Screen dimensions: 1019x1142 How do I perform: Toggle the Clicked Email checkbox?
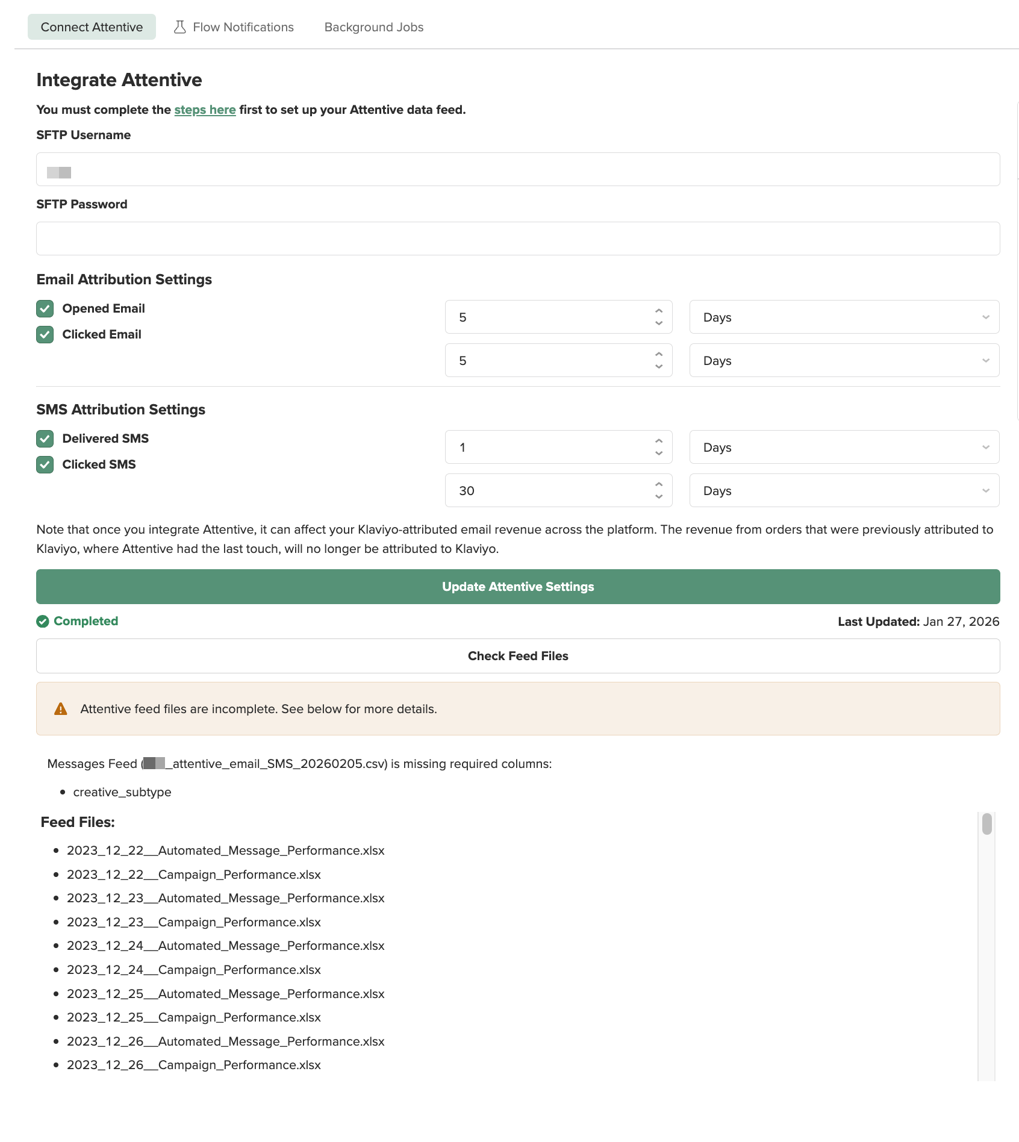pyautogui.click(x=45, y=335)
